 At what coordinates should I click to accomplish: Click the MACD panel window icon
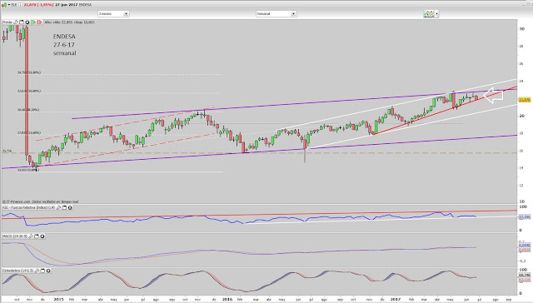coord(37,236)
